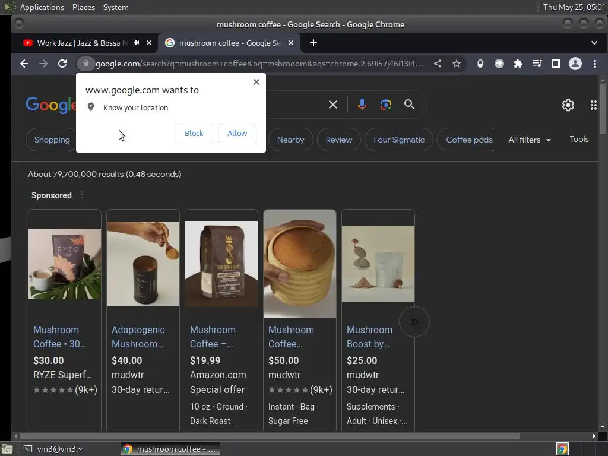This screenshot has height=456, width=608.
Task: Select the Nearby filter chip
Action: pos(290,140)
